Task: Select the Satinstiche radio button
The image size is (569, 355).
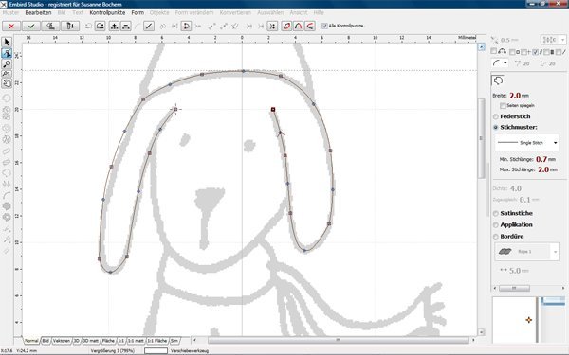Action: [x=496, y=214]
